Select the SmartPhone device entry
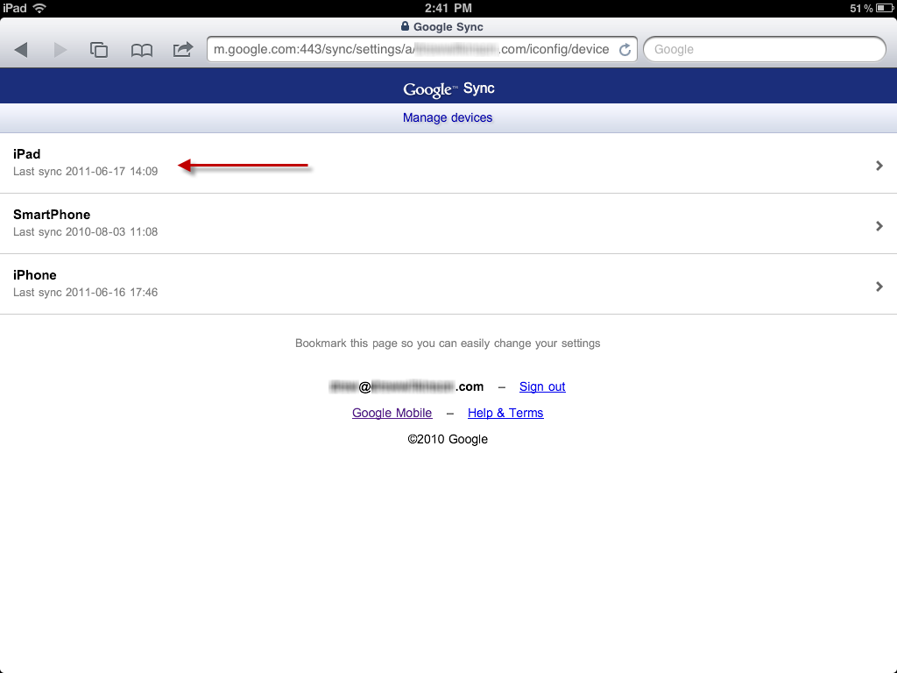Viewport: 897px width, 673px height. [x=448, y=223]
